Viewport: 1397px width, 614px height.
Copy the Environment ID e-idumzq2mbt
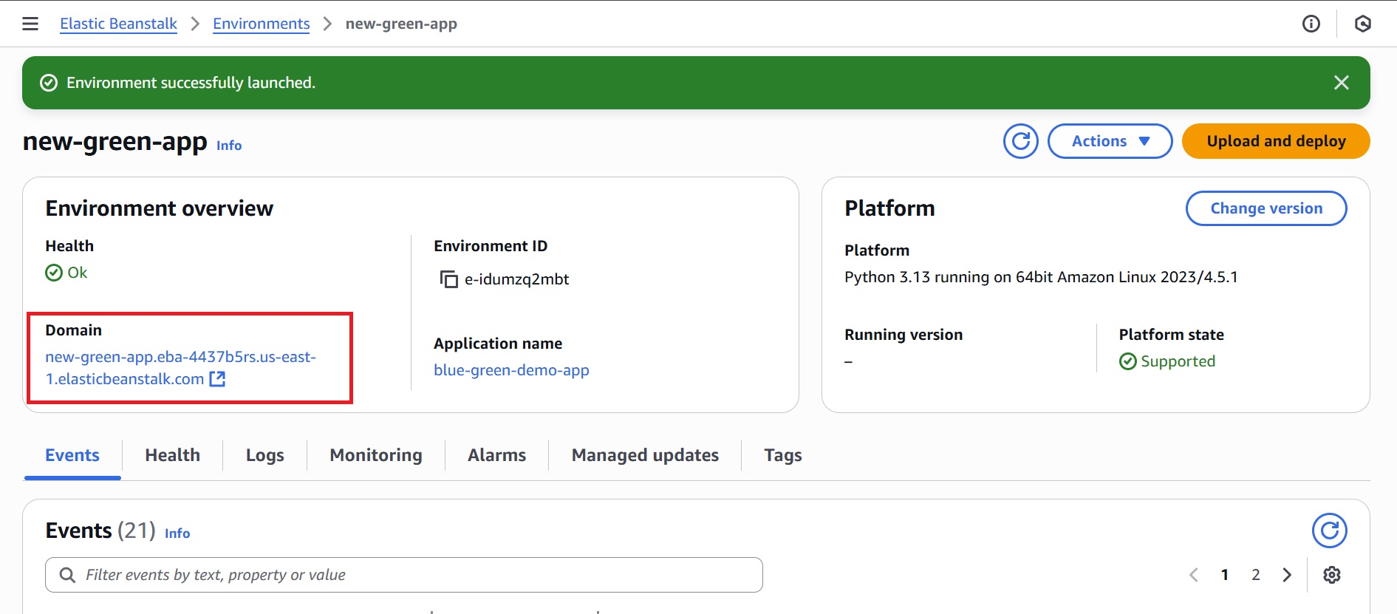pyautogui.click(x=449, y=279)
